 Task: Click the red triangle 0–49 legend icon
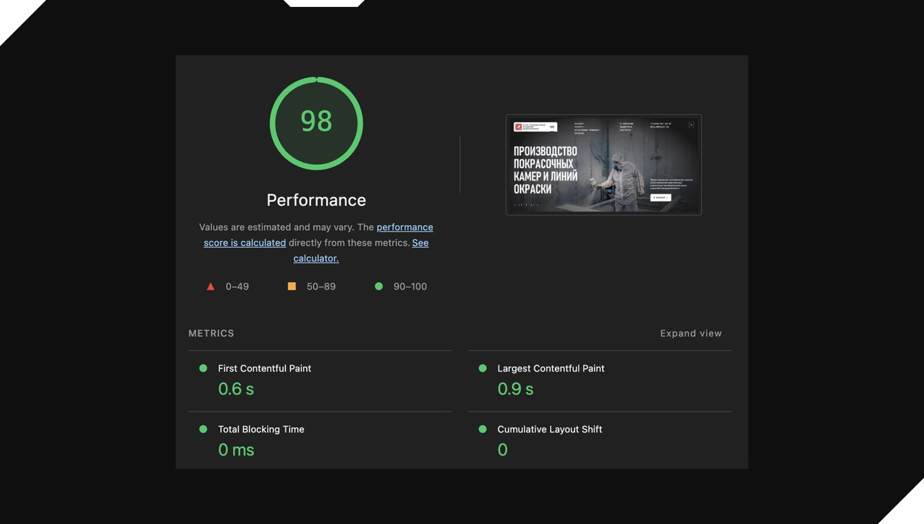[211, 286]
